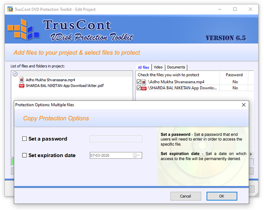
Task: Click the Password column header
Action: [x=234, y=75]
